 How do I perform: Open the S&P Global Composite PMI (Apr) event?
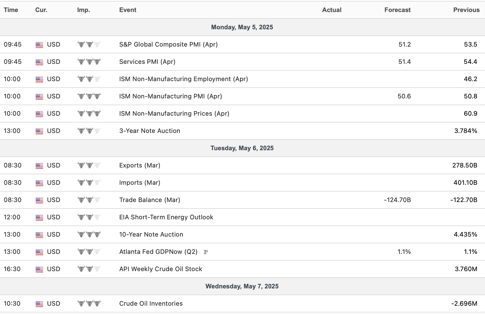168,44
